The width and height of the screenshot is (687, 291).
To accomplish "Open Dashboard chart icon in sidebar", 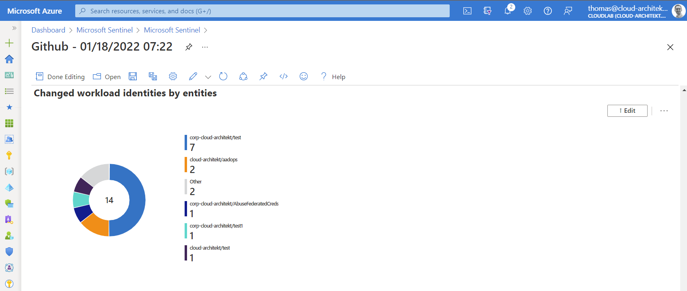I will [9, 75].
